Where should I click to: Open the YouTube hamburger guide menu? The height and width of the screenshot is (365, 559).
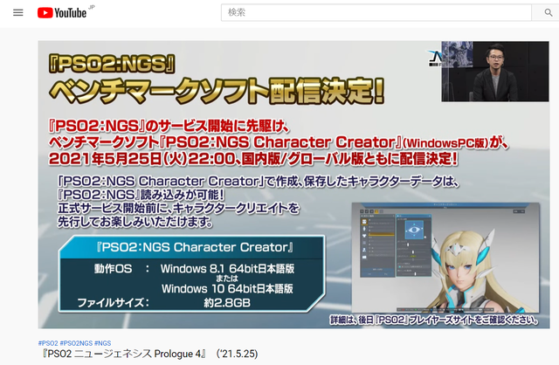[17, 13]
